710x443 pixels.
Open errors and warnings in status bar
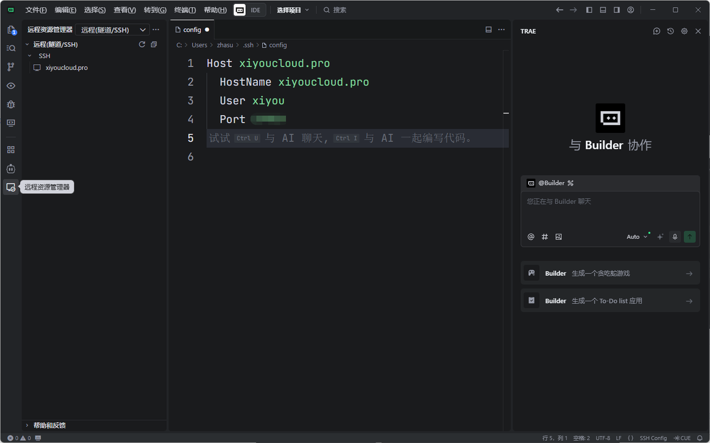tap(19, 438)
